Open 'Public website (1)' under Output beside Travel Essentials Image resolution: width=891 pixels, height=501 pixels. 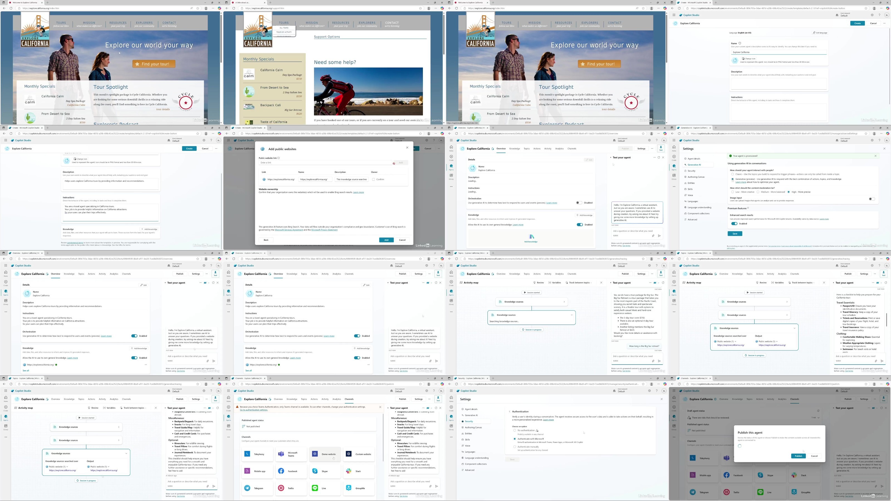767,341
